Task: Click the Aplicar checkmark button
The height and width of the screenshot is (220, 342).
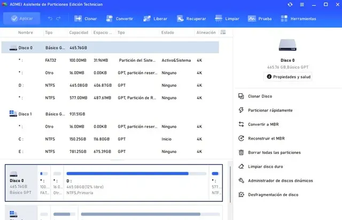Action: [21, 19]
